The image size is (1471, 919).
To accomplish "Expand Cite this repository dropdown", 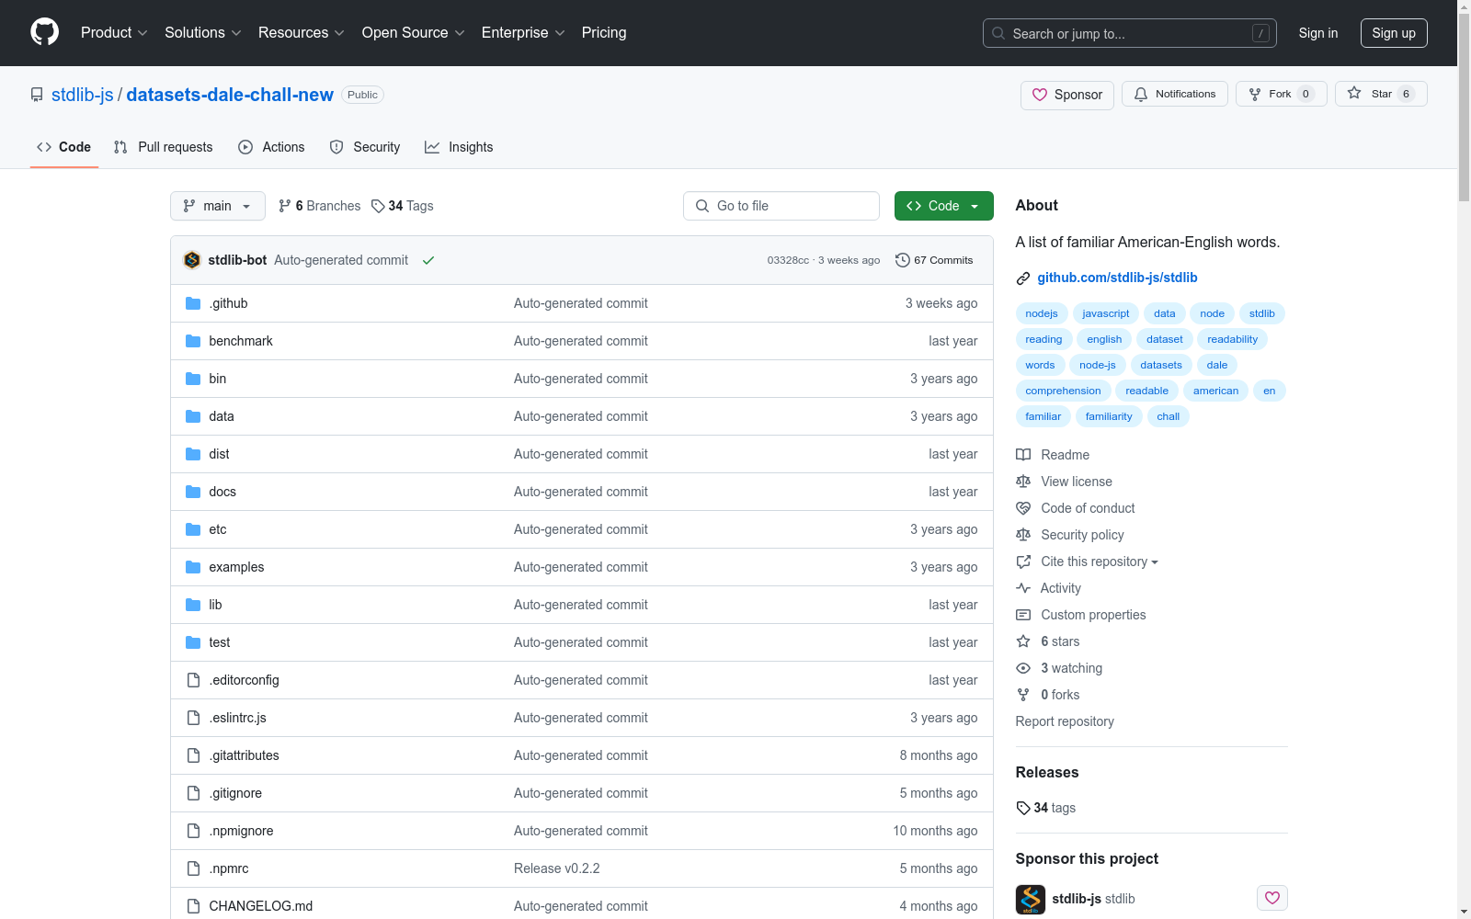I will coord(1100,562).
